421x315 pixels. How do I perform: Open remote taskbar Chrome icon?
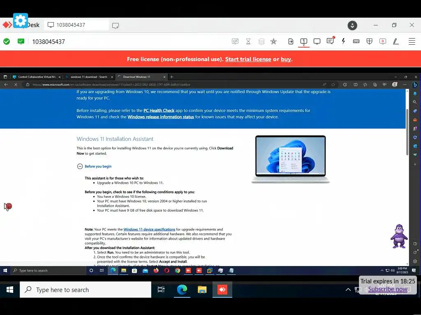pyautogui.click(x=178, y=271)
